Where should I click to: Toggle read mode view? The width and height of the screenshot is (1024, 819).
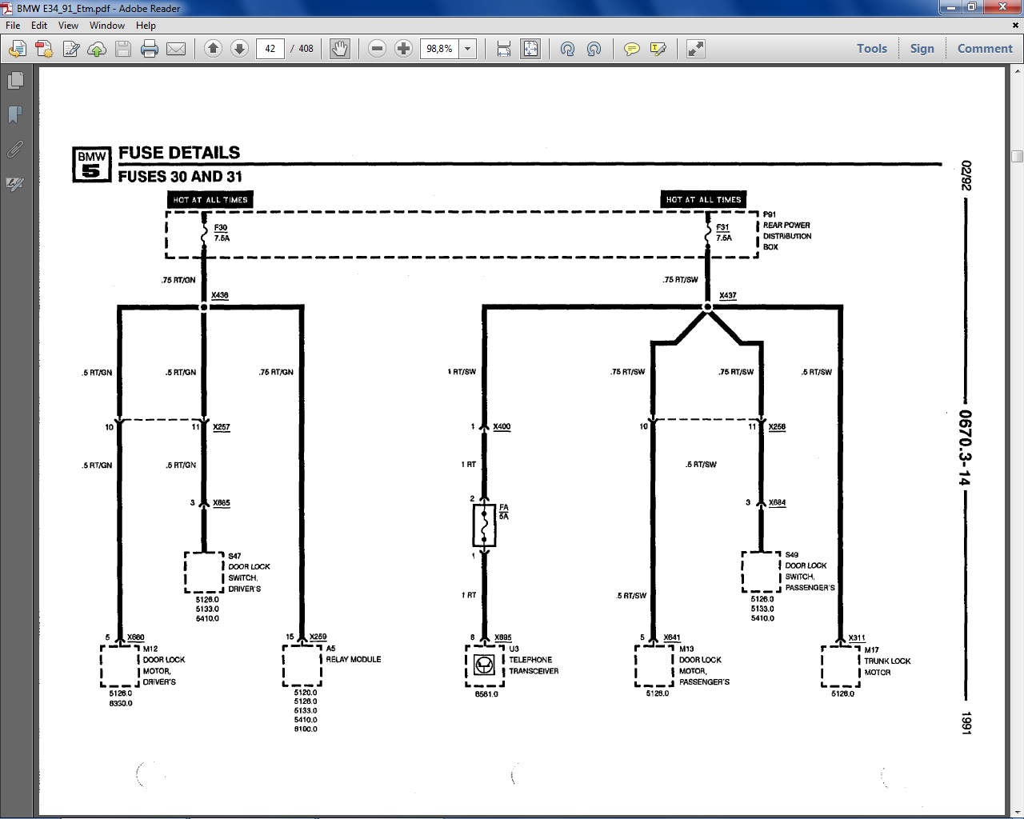[696, 49]
